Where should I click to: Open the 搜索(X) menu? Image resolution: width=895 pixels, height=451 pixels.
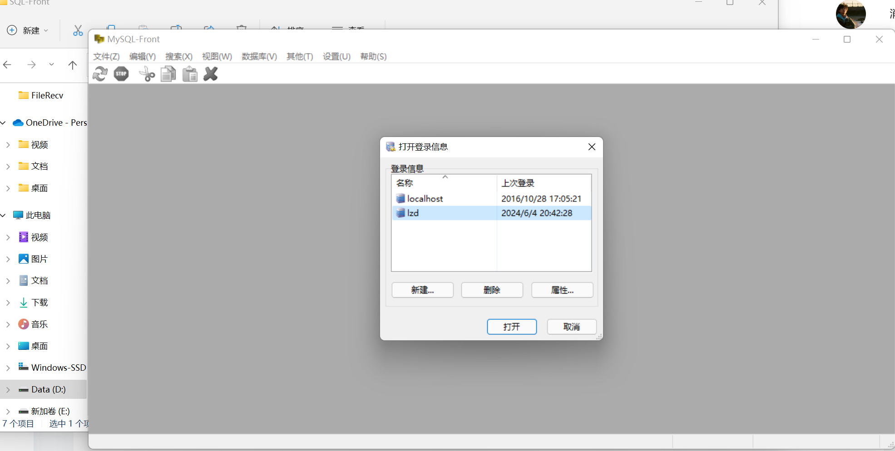click(x=179, y=56)
